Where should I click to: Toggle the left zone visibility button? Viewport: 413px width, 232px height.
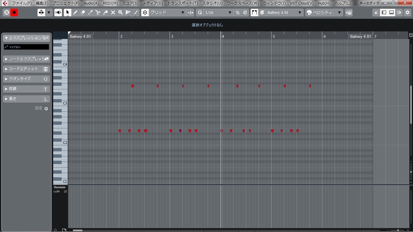[384, 12]
